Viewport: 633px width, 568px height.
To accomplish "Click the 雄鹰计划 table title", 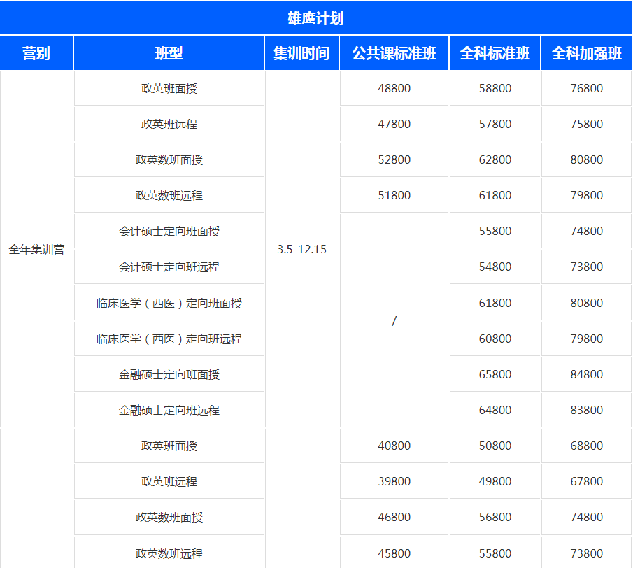I will tap(315, 18).
